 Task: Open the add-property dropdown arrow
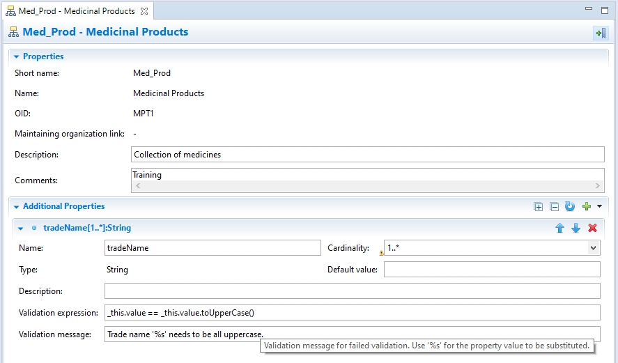click(x=598, y=207)
